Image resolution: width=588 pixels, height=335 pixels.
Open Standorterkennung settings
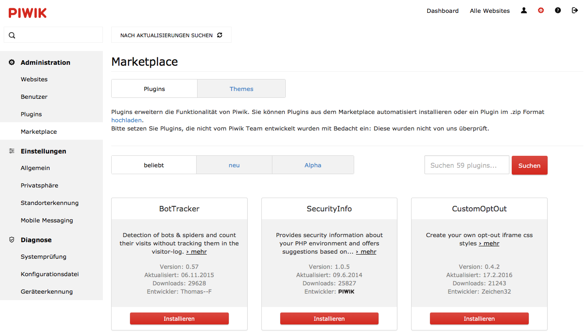click(50, 203)
